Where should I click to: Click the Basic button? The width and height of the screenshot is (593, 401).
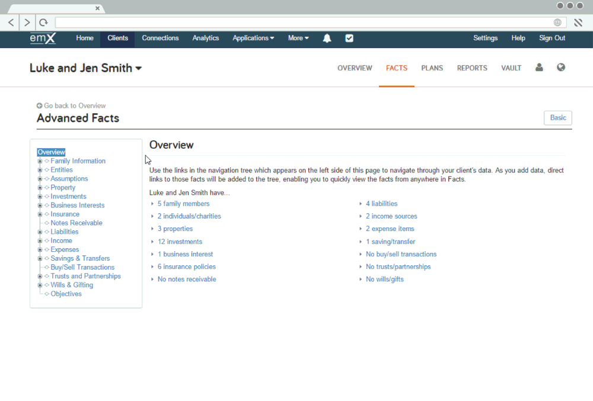tap(558, 118)
